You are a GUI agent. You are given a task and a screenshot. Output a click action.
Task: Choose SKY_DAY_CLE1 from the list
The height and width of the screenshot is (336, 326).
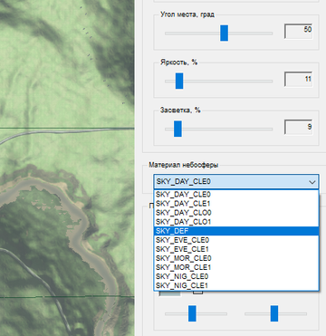(236, 204)
